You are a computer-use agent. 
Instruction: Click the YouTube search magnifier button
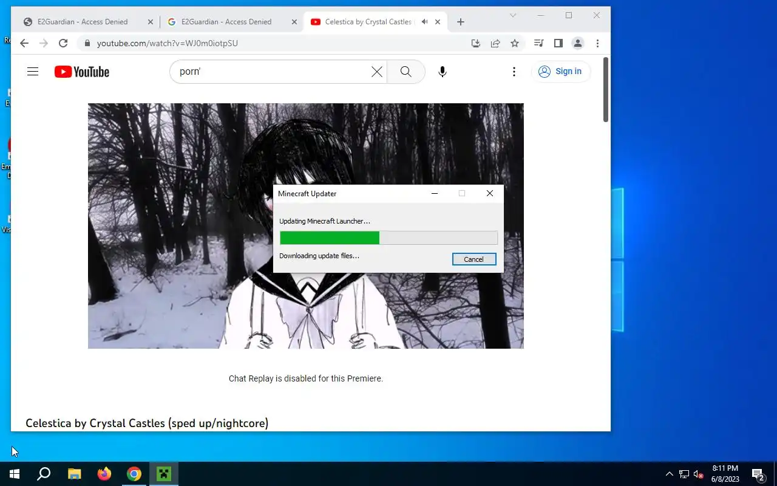(406, 72)
